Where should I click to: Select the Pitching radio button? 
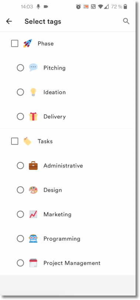tap(20, 68)
